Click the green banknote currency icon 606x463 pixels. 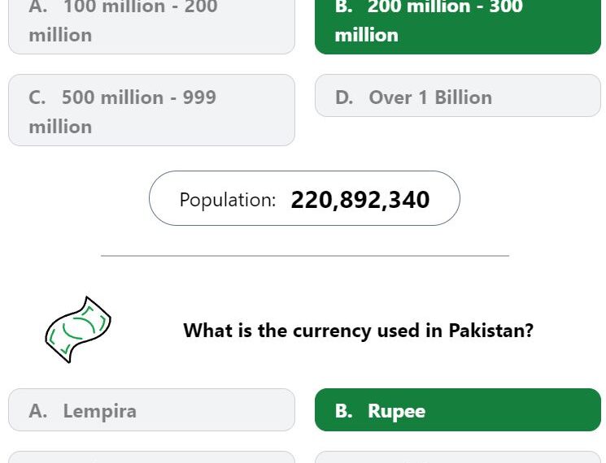click(x=78, y=330)
